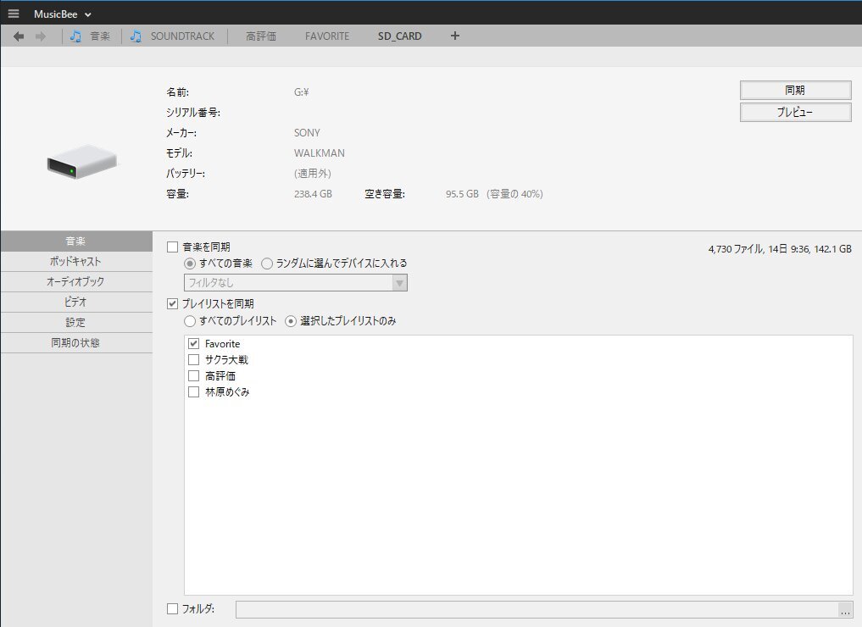Add a new tab with plus icon

pyautogui.click(x=455, y=36)
